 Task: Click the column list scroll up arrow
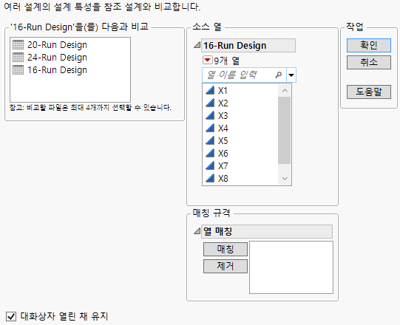tap(285, 91)
